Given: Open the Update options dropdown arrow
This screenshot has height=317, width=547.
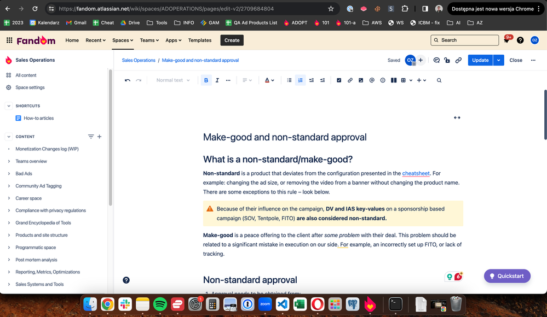Looking at the screenshot, I should (498, 60).
